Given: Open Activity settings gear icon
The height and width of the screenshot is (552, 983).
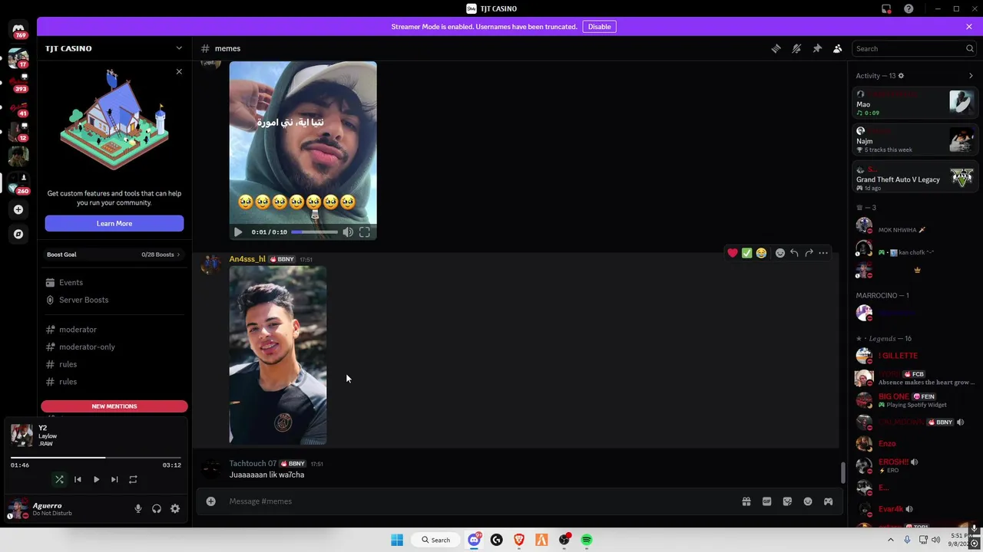Looking at the screenshot, I should click(x=901, y=76).
